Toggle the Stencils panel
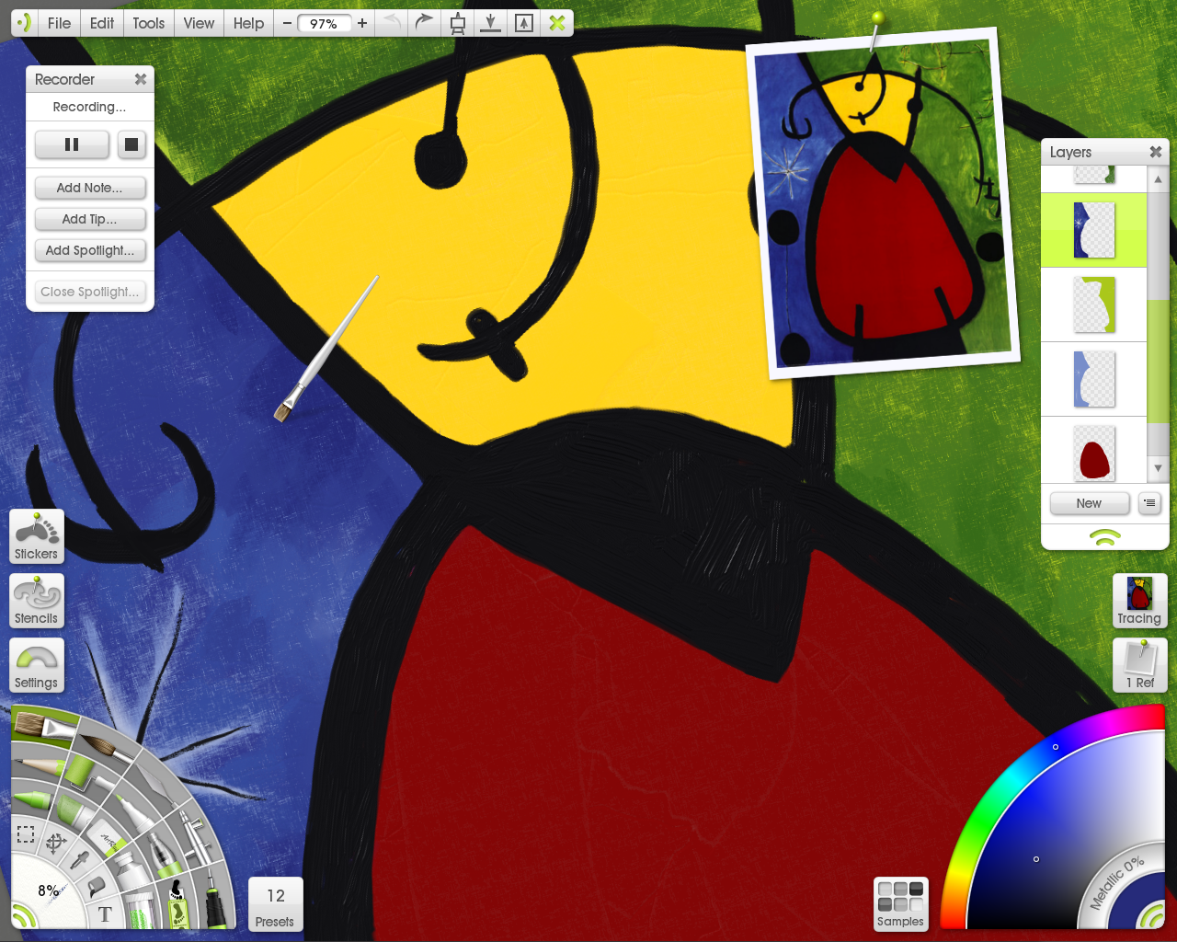Image resolution: width=1177 pixels, height=942 pixels. (x=37, y=601)
